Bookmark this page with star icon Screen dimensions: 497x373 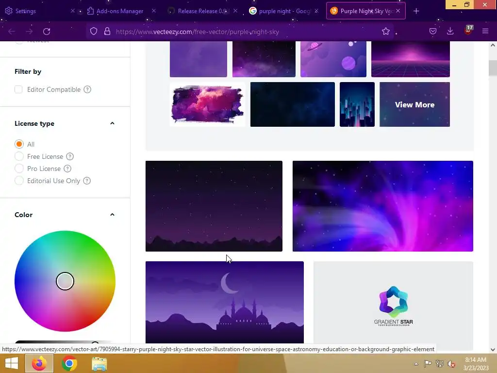coord(386,32)
